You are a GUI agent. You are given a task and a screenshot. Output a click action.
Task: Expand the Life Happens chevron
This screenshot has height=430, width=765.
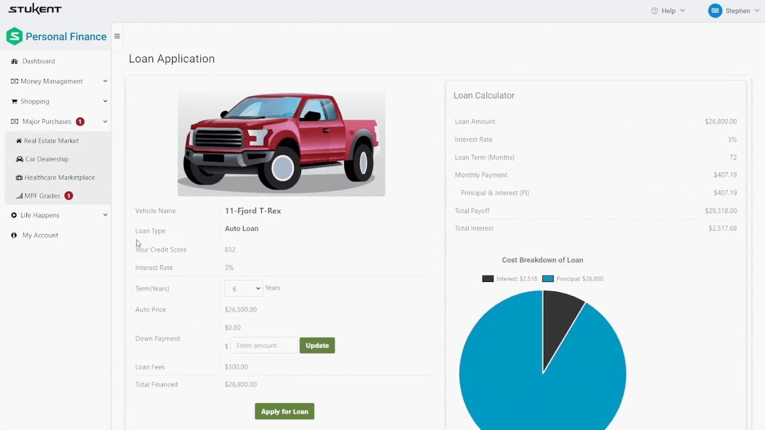(x=105, y=215)
